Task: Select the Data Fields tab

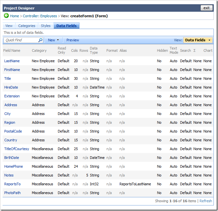Action: (67, 26)
